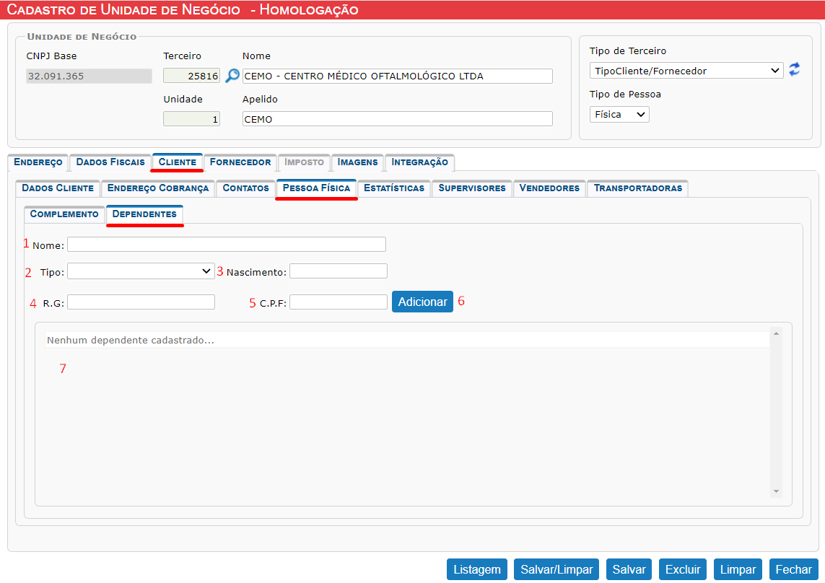Switch to the Complemento tab
Screen dimensions: 825x583
(64, 214)
